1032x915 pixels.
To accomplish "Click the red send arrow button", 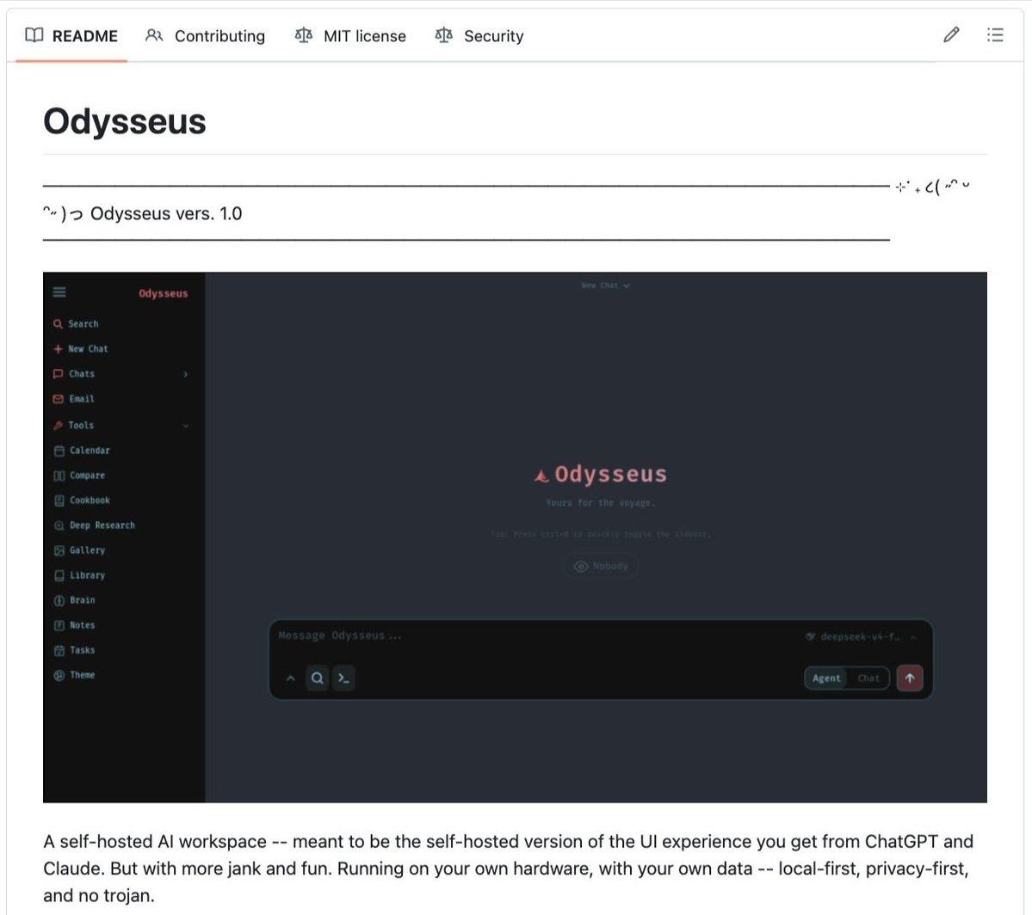I will click(910, 679).
